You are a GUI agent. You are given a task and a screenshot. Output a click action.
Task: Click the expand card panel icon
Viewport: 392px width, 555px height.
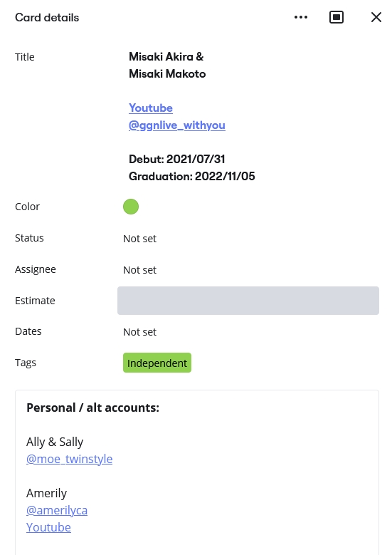(336, 17)
